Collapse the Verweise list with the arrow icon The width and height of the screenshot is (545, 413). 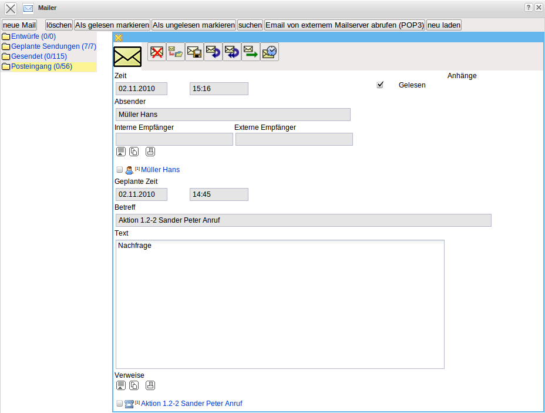point(121,385)
